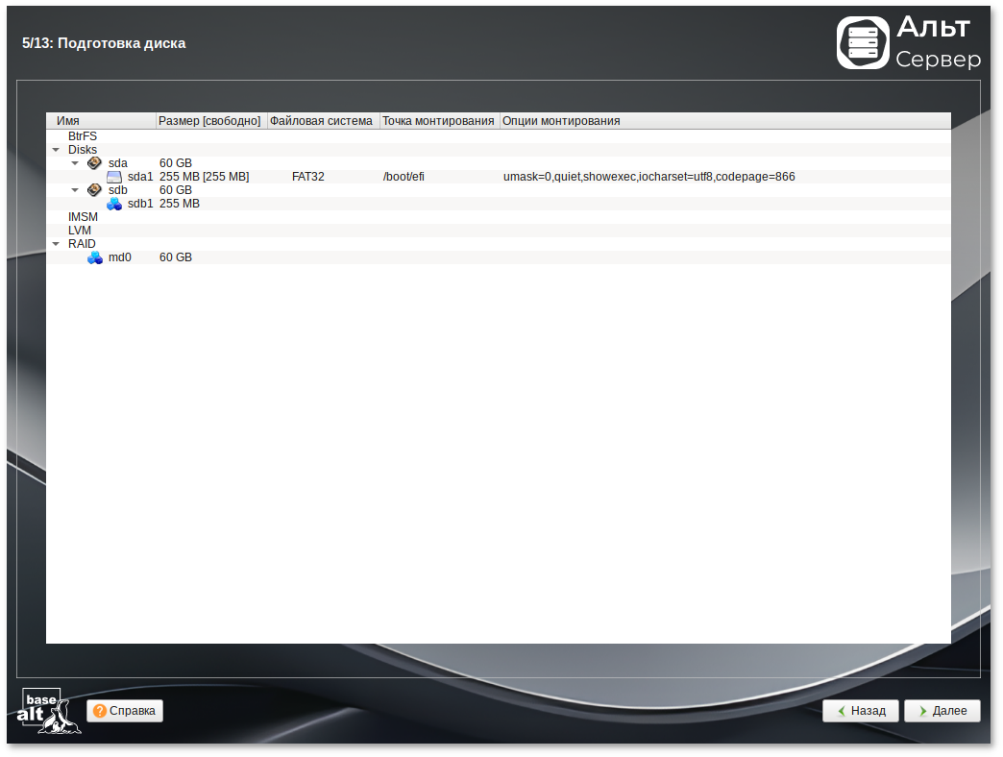Go back with the Назад button
1003x757 pixels.
(860, 711)
